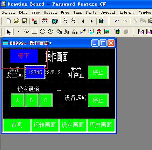Go to previous screen arrow

[x=83, y=21]
